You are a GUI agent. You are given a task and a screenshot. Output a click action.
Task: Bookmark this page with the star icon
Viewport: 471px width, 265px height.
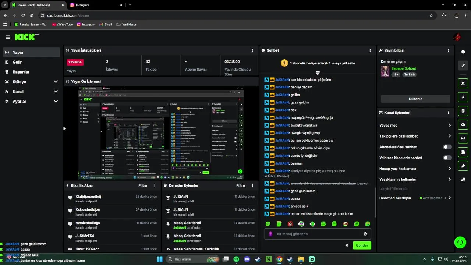(431, 15)
